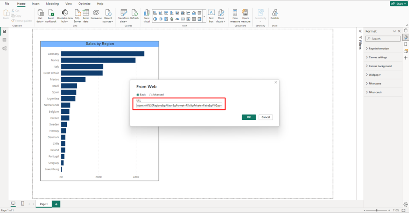Open the Recent sources list
This screenshot has height=213, width=409.
108,16
